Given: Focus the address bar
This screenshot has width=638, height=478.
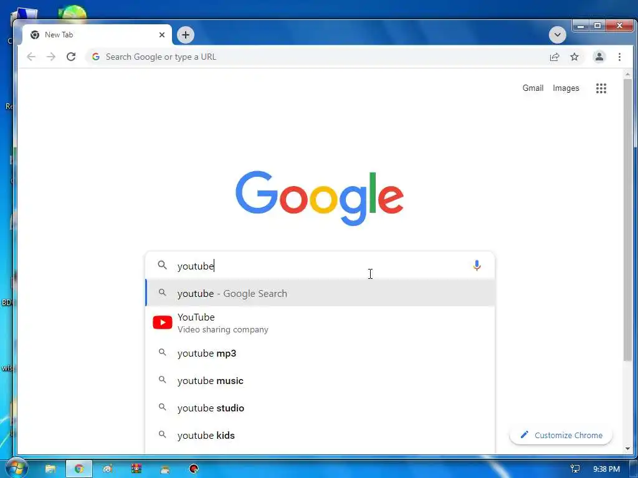Looking at the screenshot, I should pos(317,57).
